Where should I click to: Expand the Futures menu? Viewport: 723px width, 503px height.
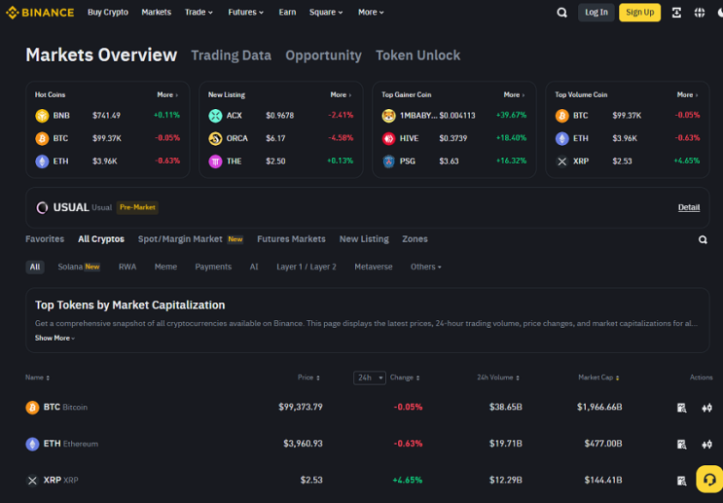[246, 13]
